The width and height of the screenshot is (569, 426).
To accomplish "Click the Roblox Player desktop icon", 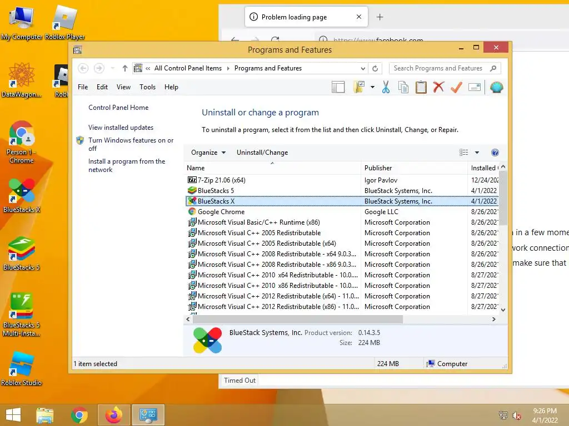I will tap(64, 22).
